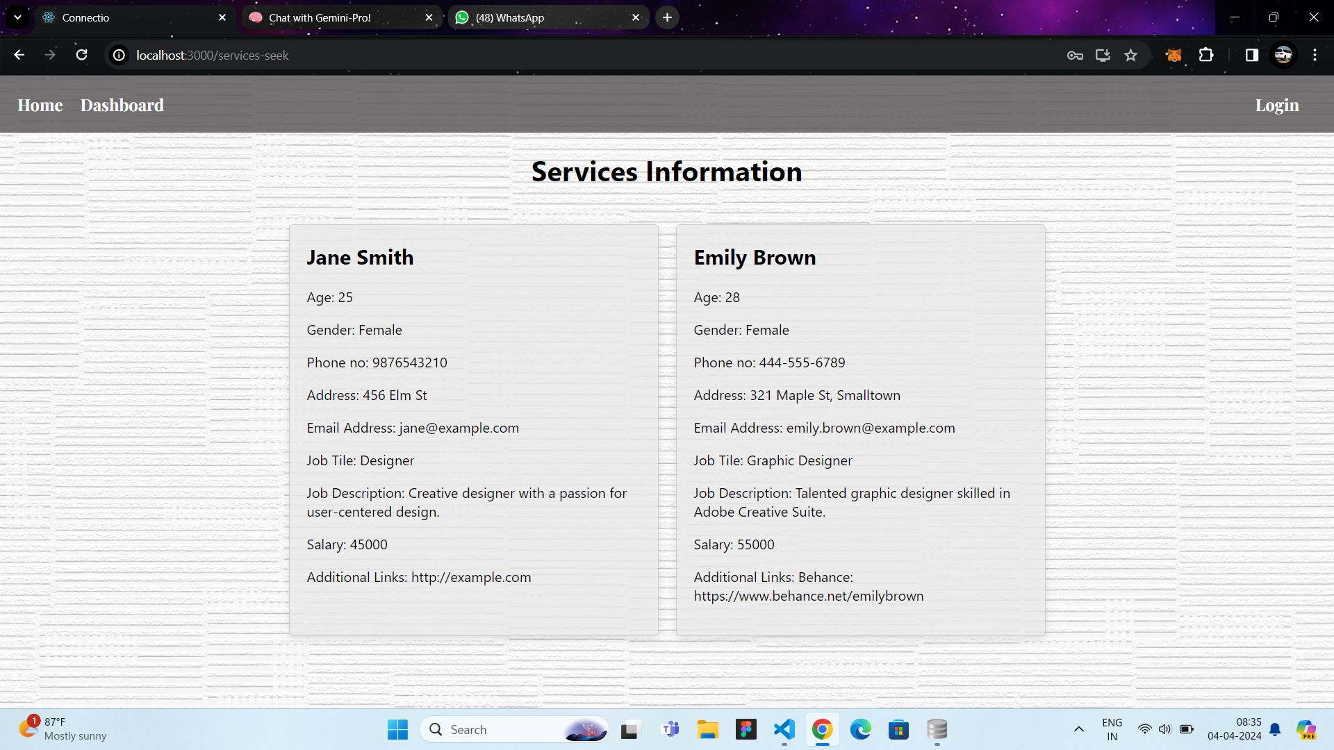This screenshot has width=1334, height=750.
Task: Open the password manager key icon
Action: (1075, 55)
